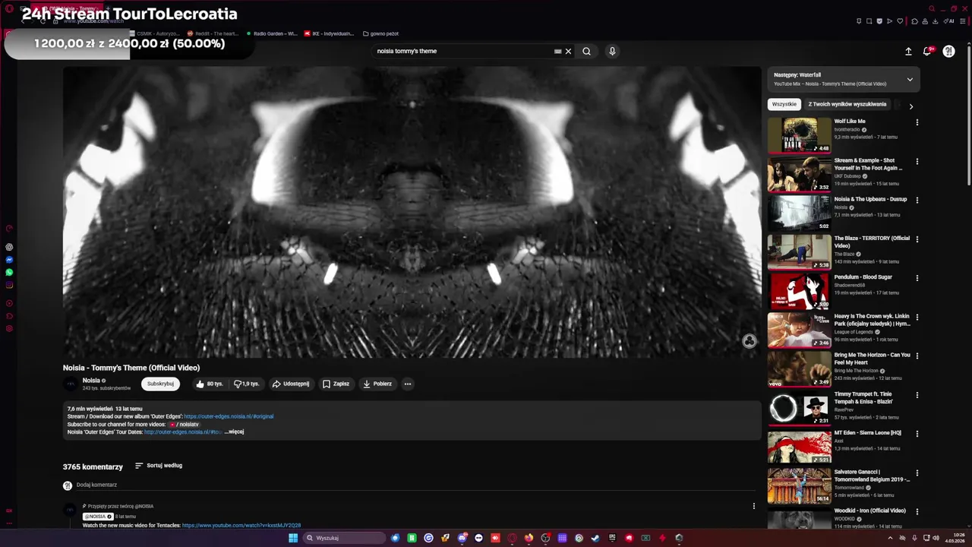Image resolution: width=972 pixels, height=547 pixels.
Task: Click the taskbar volume speaker icon
Action: [936, 538]
